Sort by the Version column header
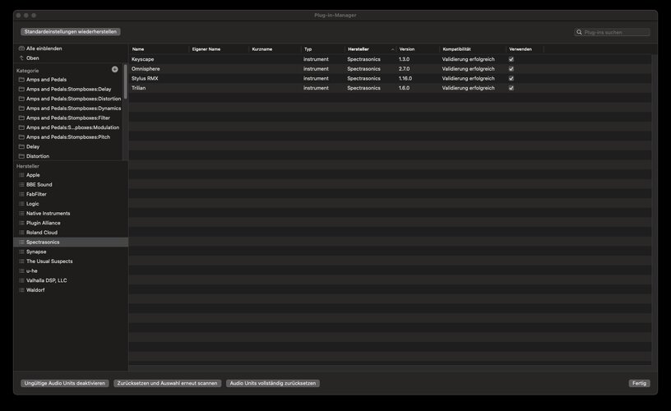671x411 pixels. (x=417, y=49)
